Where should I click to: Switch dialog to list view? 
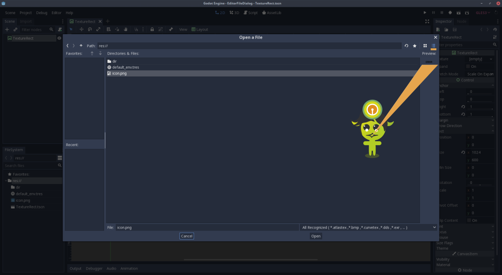434,46
